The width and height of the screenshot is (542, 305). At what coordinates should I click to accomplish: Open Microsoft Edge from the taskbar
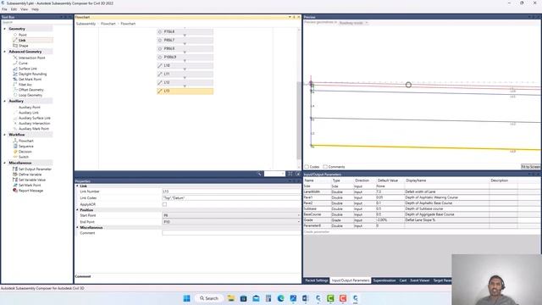click(280, 298)
